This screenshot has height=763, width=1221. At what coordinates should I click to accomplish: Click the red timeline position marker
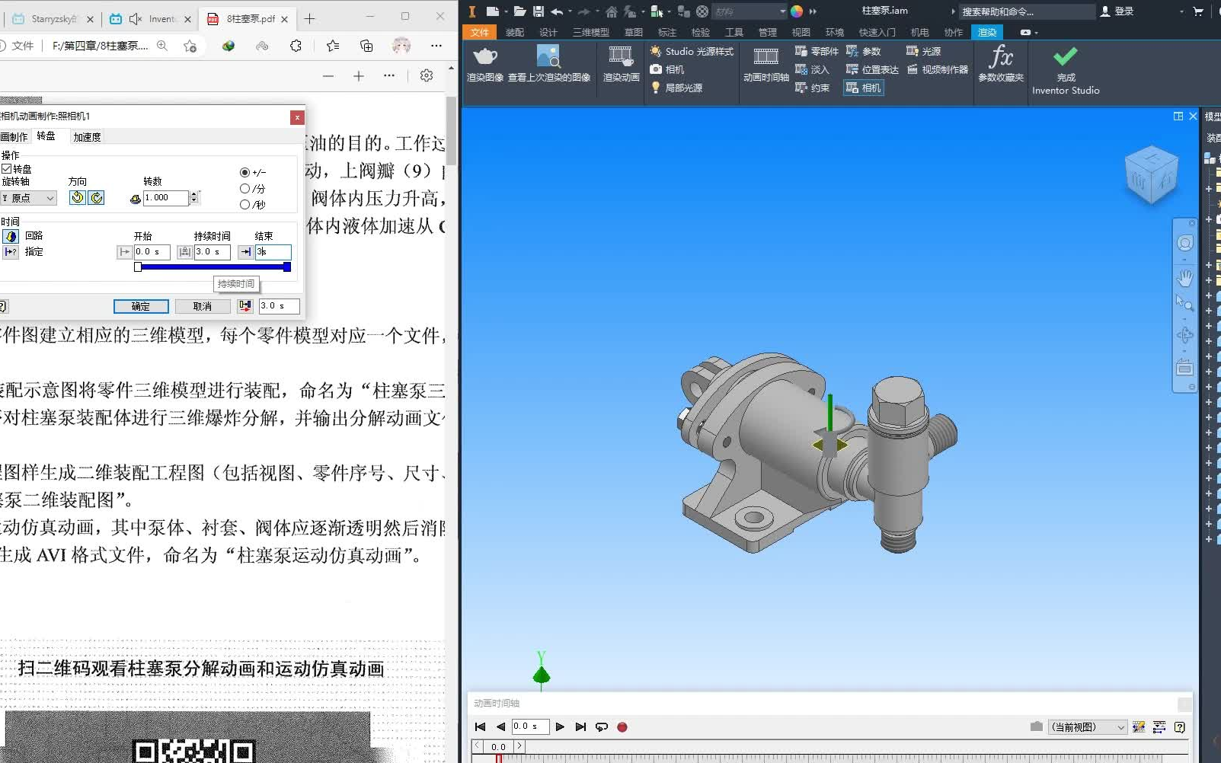[499, 758]
